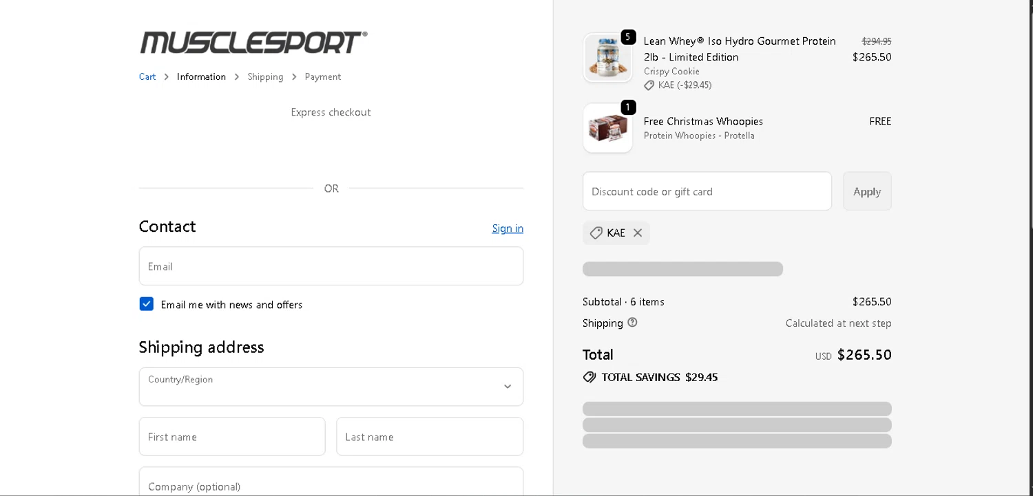
Task: Click the tag icon beside KAE chip
Action: pyautogui.click(x=596, y=233)
